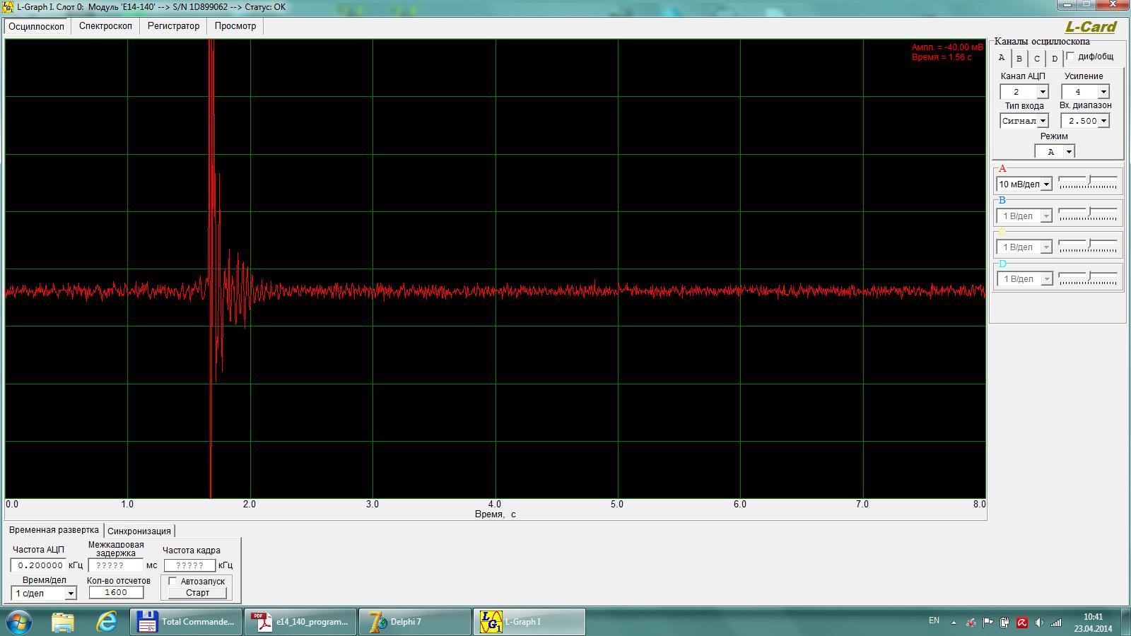Click the network signal tray icon
Image resolution: width=1131 pixels, height=636 pixels.
click(x=1056, y=623)
